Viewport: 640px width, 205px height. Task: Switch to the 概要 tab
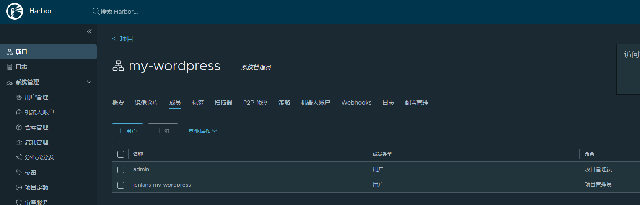[x=118, y=102]
